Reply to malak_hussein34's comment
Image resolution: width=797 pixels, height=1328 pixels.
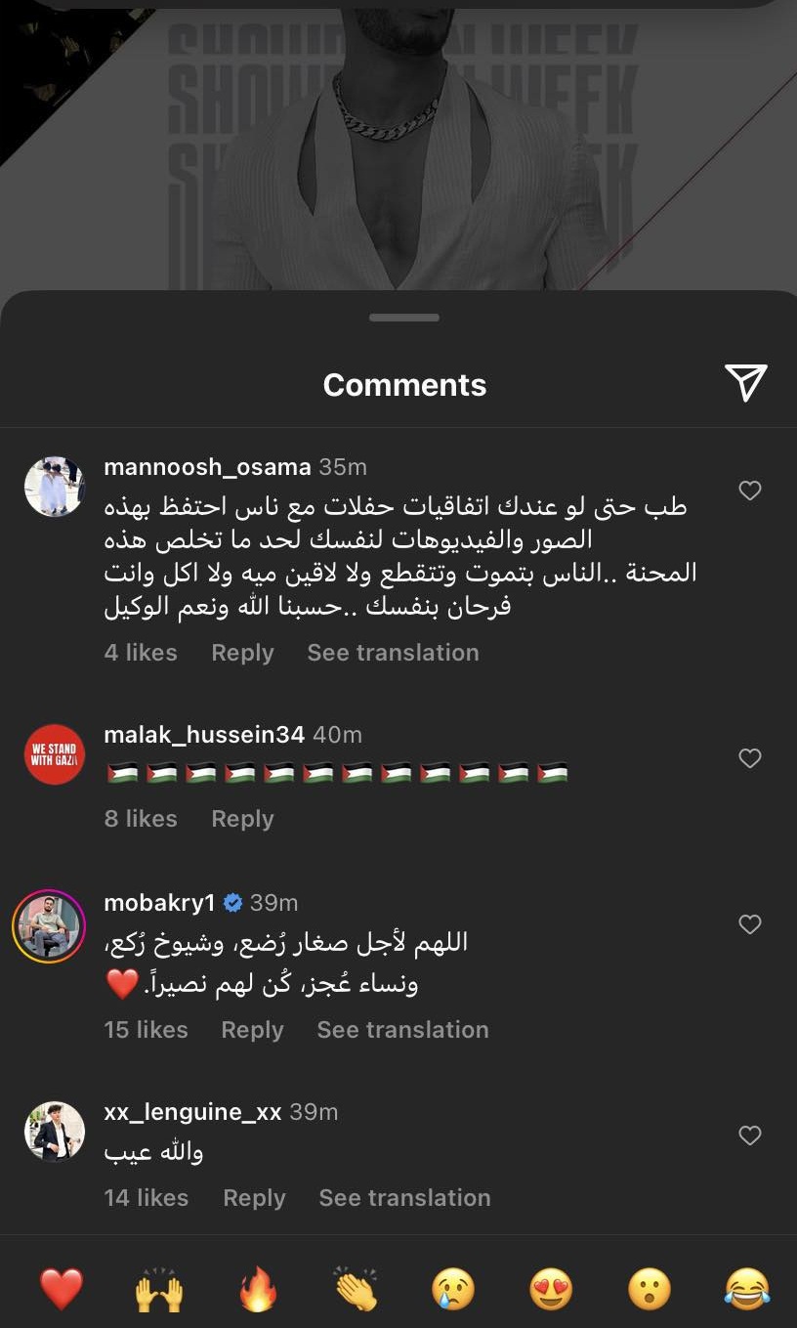click(x=242, y=819)
